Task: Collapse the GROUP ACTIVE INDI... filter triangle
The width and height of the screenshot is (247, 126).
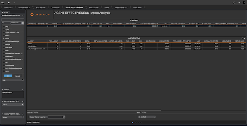Action: (x=3, y=114)
